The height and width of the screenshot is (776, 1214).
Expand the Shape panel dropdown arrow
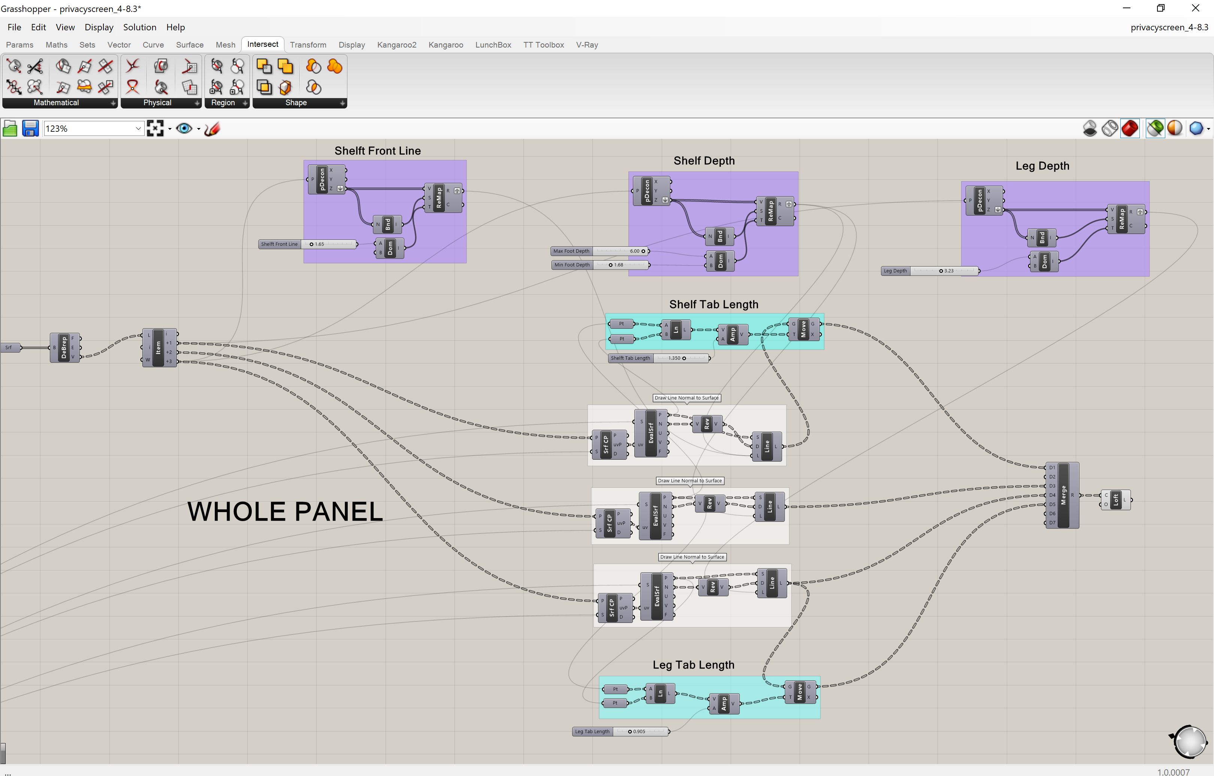click(343, 103)
